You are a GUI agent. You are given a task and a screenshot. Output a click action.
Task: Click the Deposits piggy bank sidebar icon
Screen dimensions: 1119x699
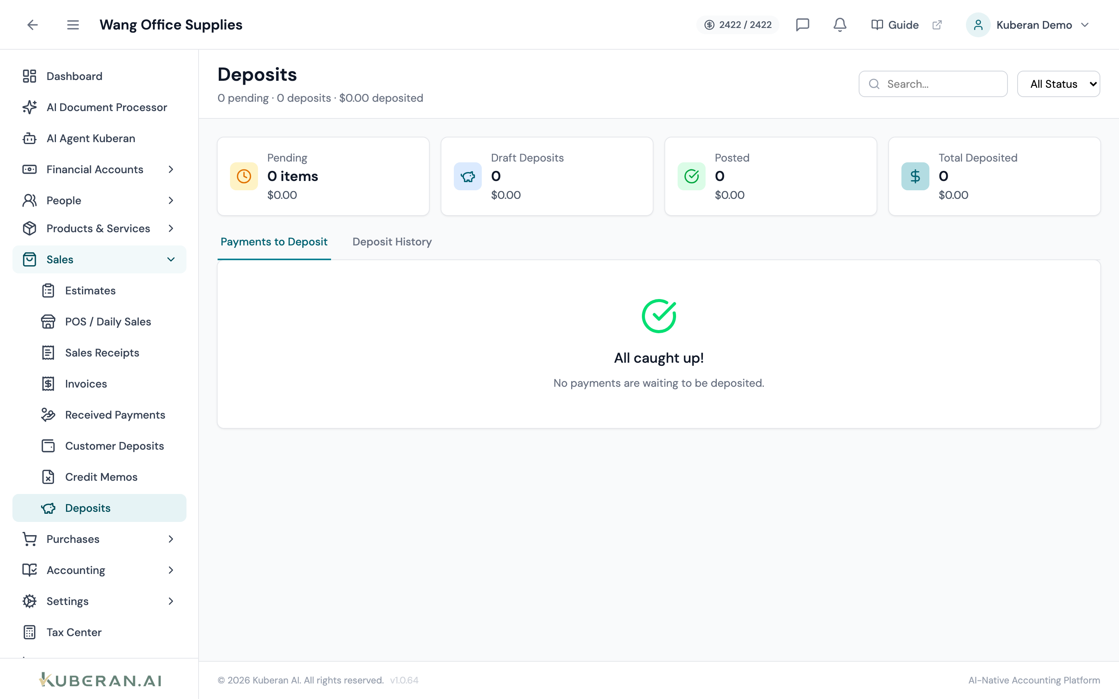tap(48, 508)
